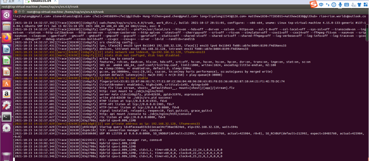The height and width of the screenshot is (161, 369).
Task: Open the DVD disc icon
Action: (6, 128)
